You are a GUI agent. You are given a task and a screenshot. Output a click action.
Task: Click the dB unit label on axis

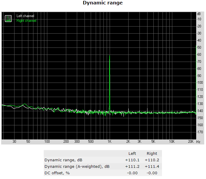tap(199, 14)
